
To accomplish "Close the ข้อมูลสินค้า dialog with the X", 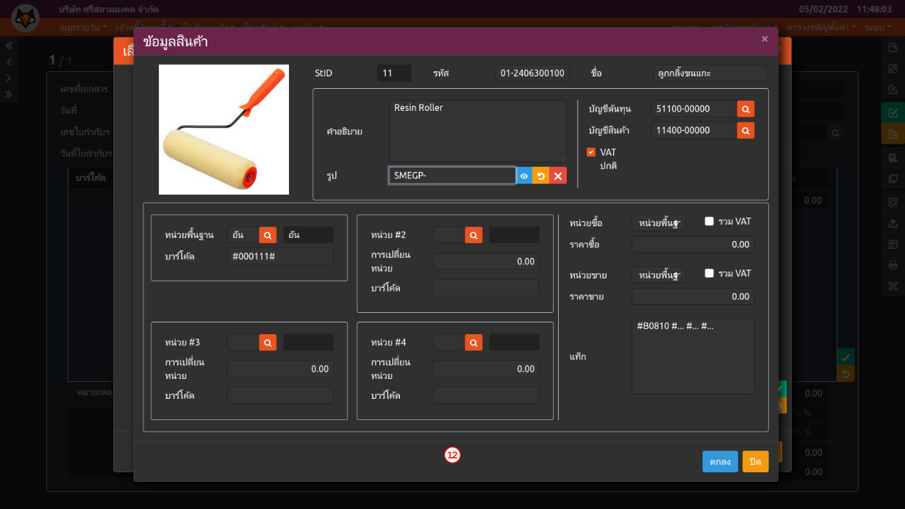I will [x=765, y=39].
